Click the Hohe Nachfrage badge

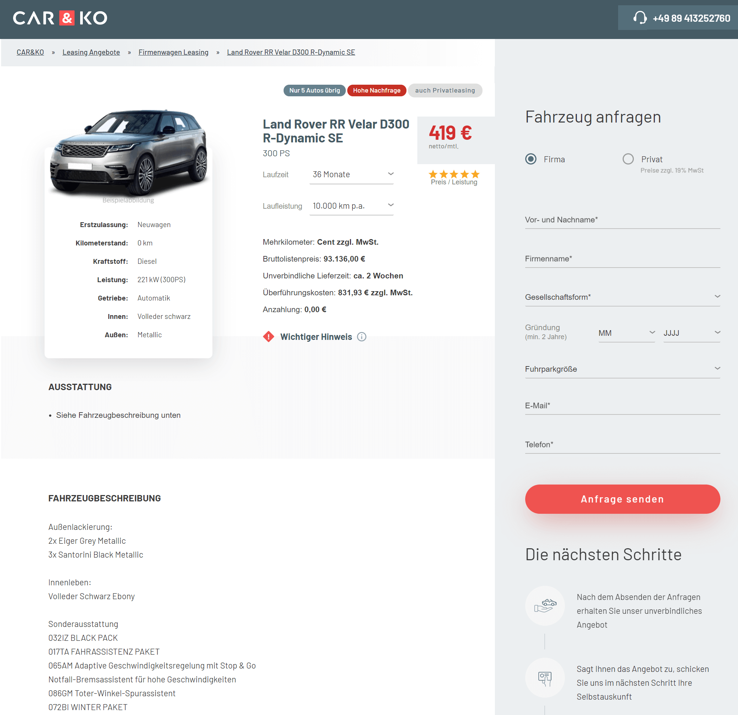376,90
